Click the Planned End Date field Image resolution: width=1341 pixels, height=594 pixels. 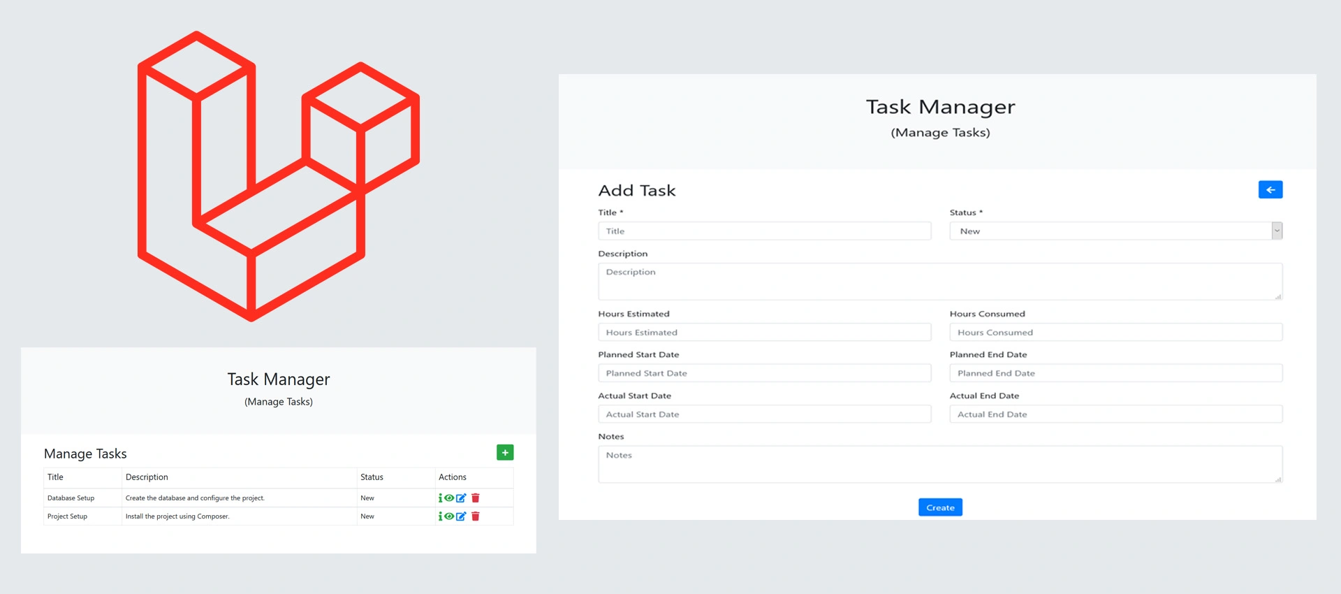click(x=1116, y=373)
